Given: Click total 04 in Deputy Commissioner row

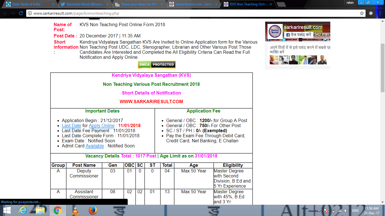Looking at the screenshot, I should coord(167,171).
